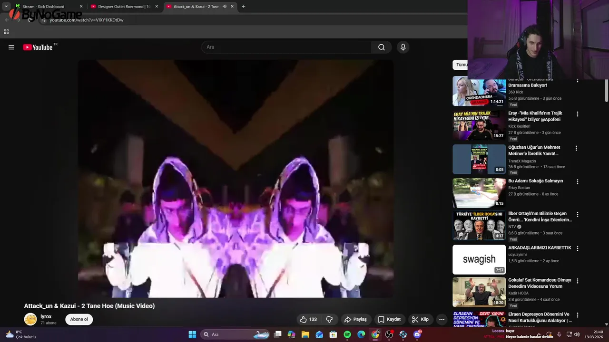Click channel name 'TrendX Magazin'
Screen dimensions: 609x342
(x=522, y=161)
